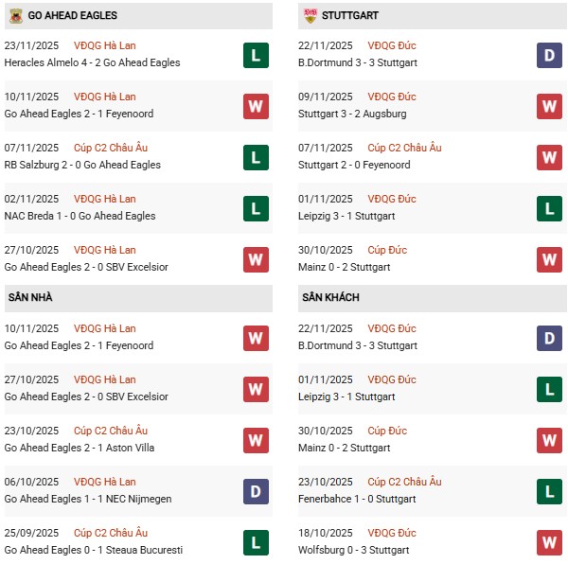568x564 pixels.
Task: Click the D badge for the NEC Nijmegen match
Action: coord(255,491)
